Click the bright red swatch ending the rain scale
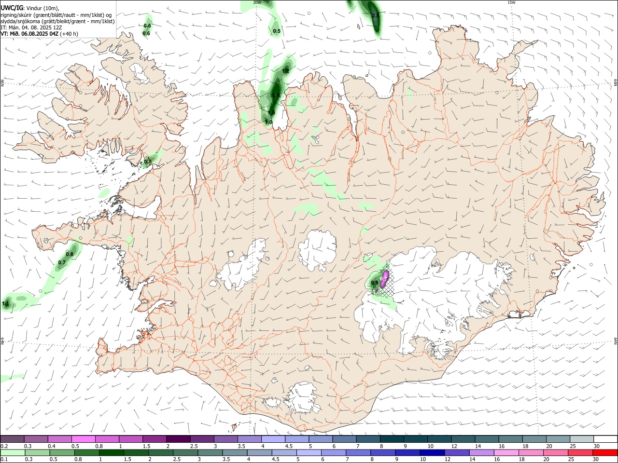Viewport: 618px width, 463px height. click(x=605, y=452)
